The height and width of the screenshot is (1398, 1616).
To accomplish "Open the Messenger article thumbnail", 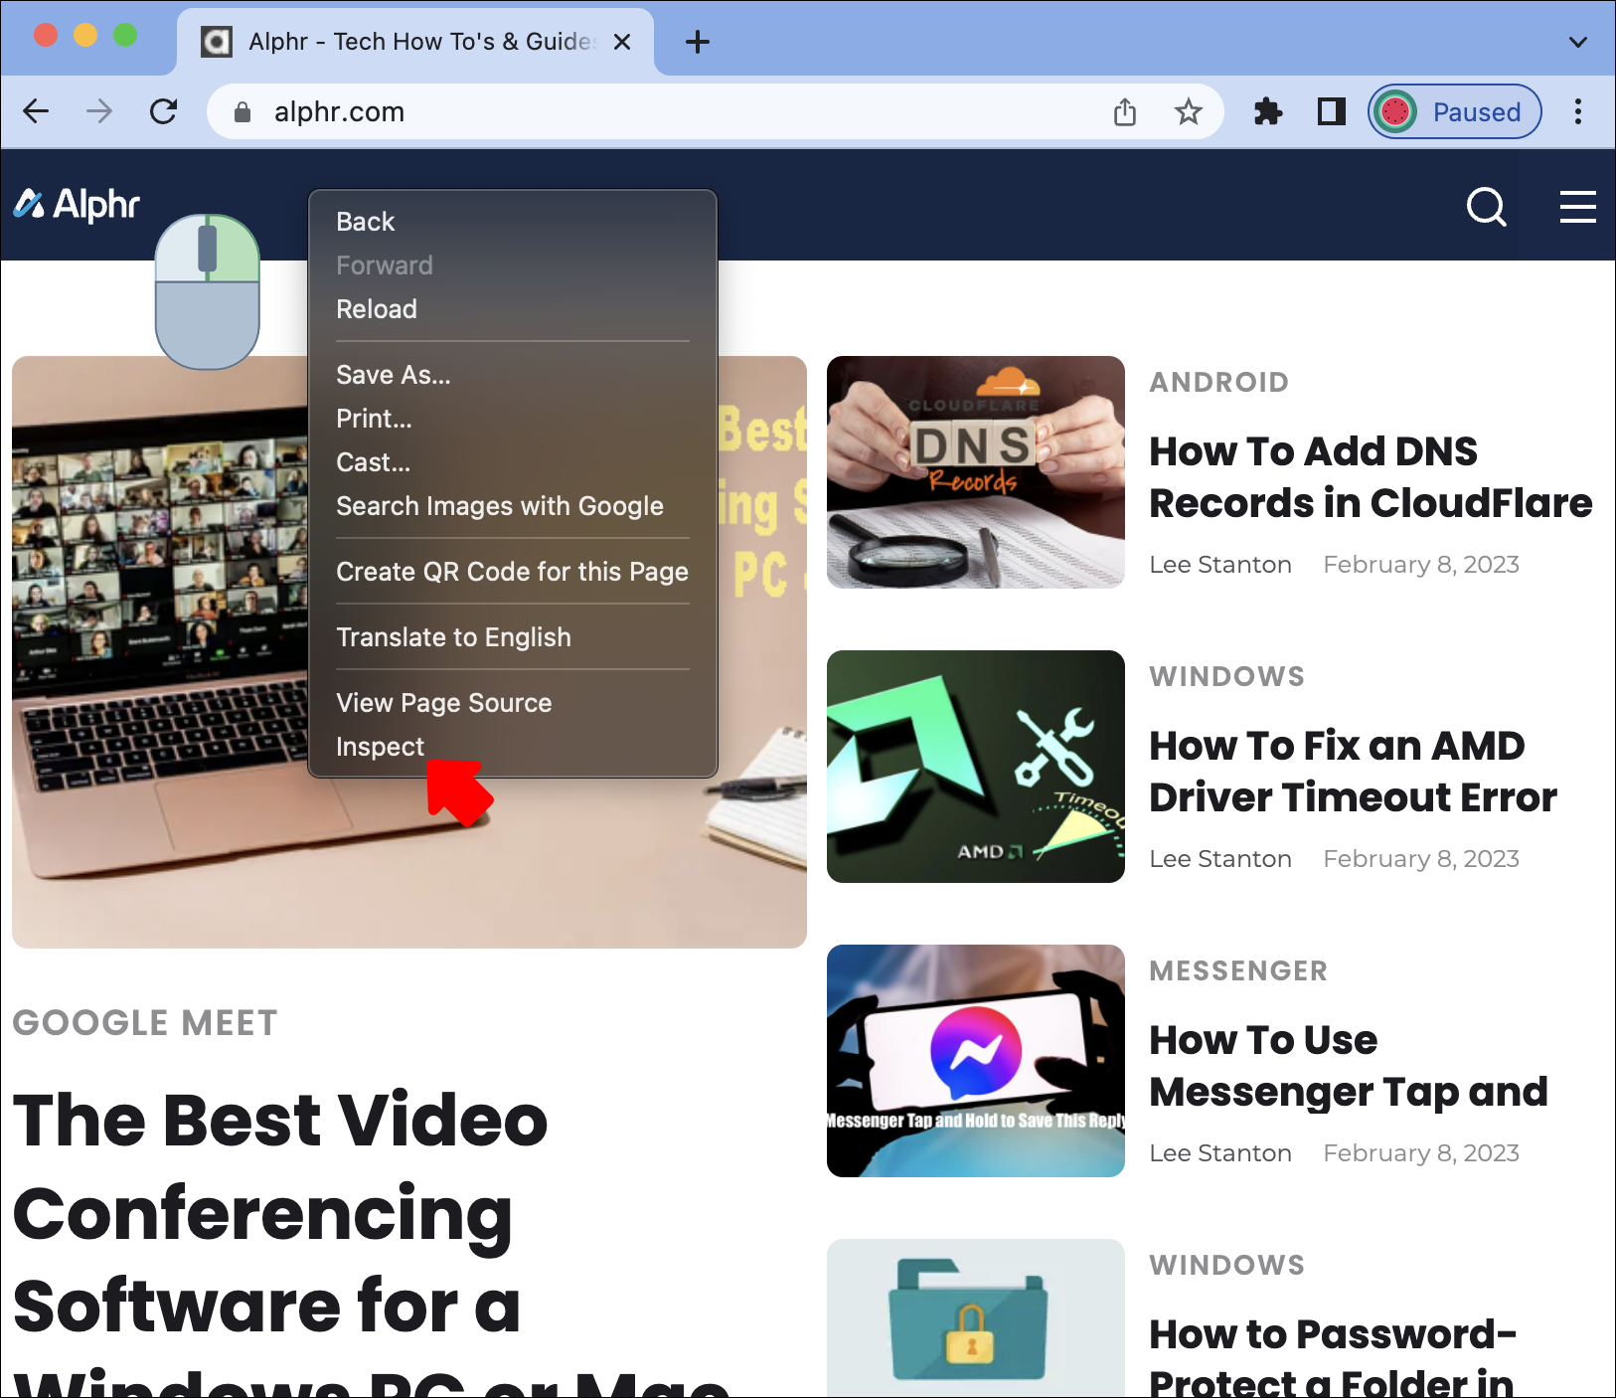I will point(976,1061).
